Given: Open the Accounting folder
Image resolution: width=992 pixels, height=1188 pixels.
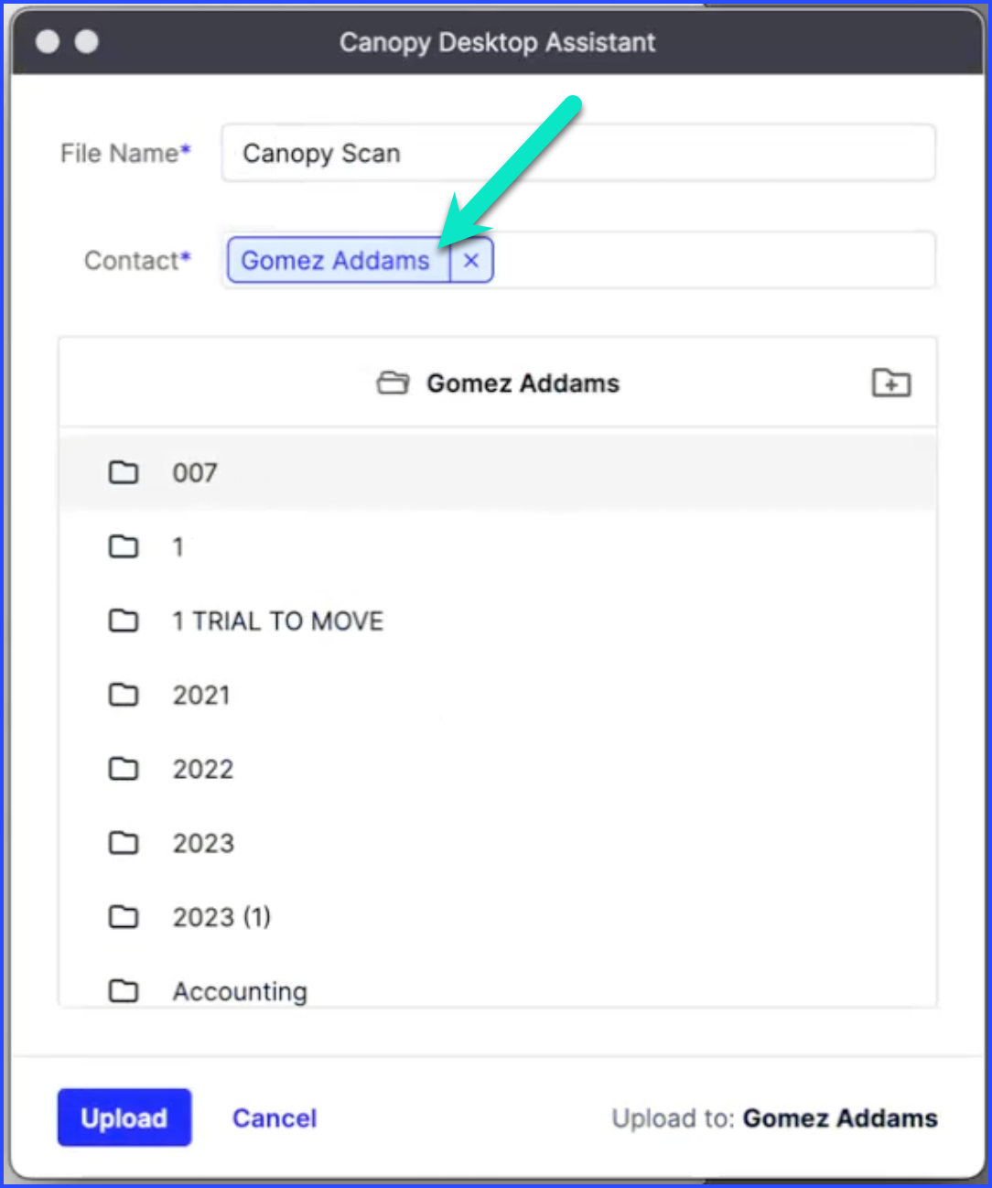Looking at the screenshot, I should [240, 990].
